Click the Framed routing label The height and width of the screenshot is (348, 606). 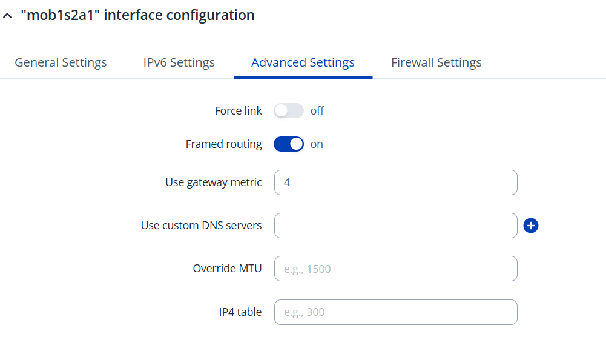pos(223,144)
